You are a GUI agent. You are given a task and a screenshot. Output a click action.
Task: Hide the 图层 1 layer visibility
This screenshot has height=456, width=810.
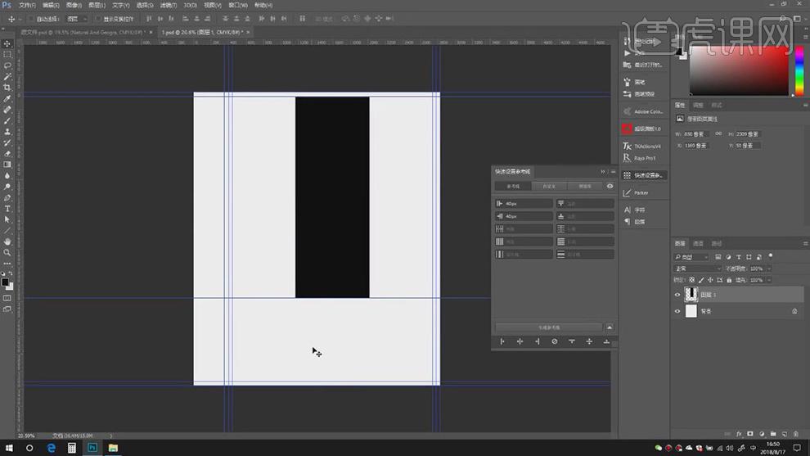[677, 295]
